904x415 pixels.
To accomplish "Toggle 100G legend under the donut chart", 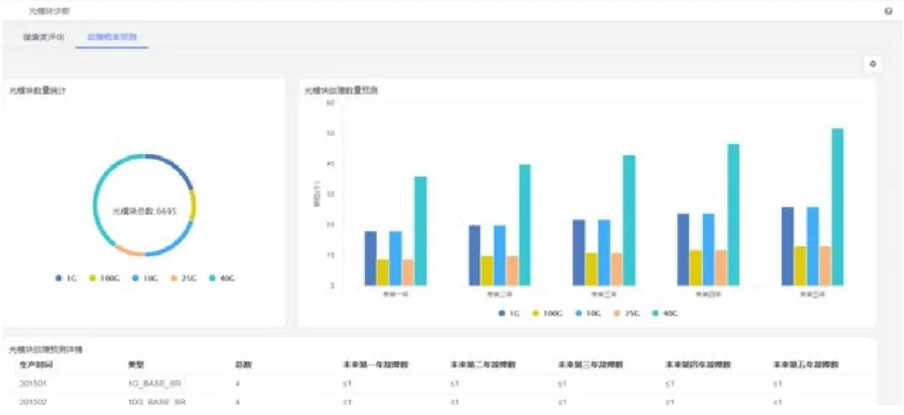I will pos(101,278).
